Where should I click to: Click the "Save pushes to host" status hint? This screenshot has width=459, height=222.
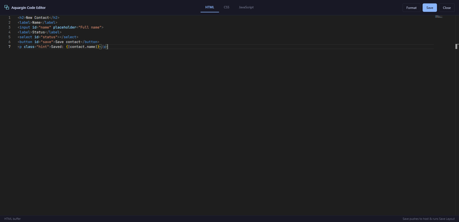pyautogui.click(x=429, y=219)
